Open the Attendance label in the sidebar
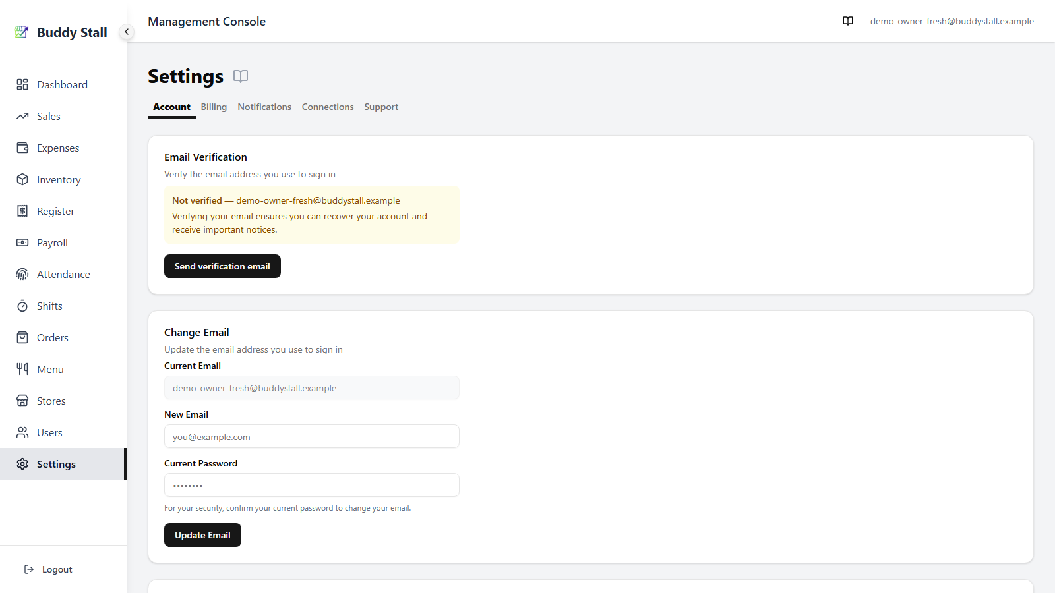Image resolution: width=1055 pixels, height=593 pixels. [x=63, y=274]
